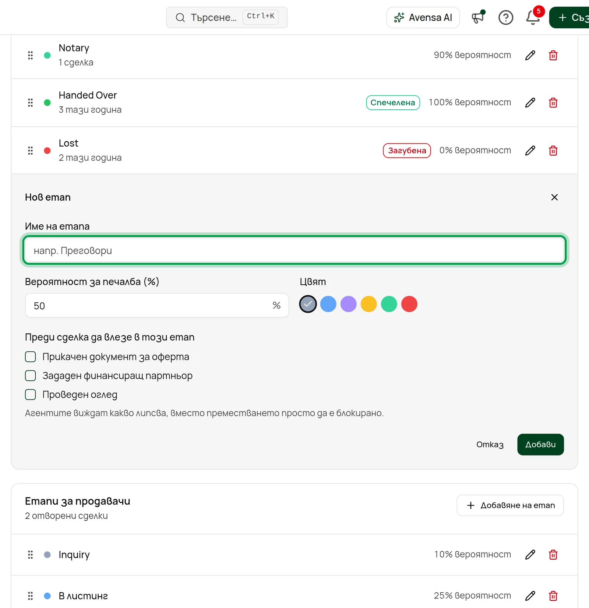Select the gray color swatch

coord(308,304)
